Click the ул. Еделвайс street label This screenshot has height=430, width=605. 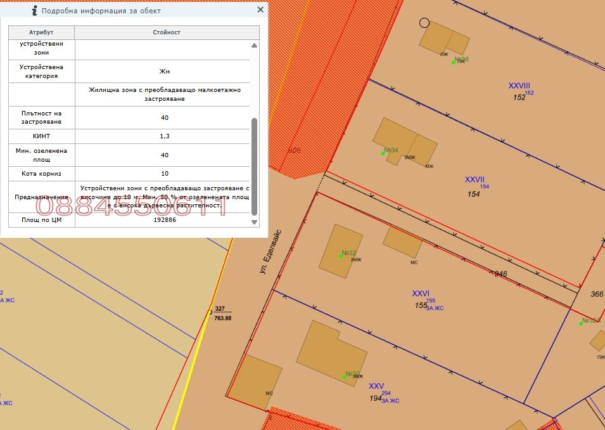(x=271, y=252)
